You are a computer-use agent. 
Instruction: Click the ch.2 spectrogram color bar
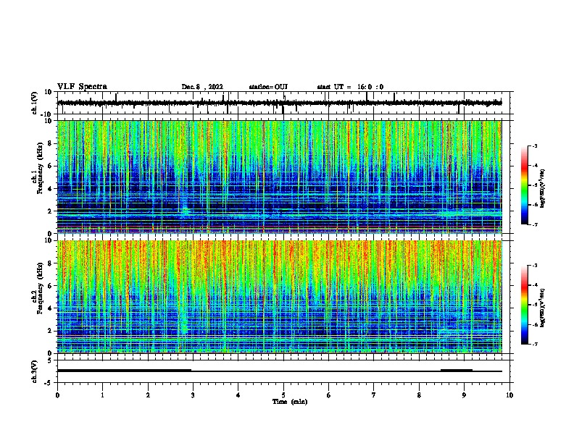point(525,305)
